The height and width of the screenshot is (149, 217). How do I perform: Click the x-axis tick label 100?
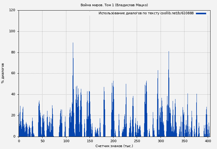pyautogui.click(x=66, y=141)
